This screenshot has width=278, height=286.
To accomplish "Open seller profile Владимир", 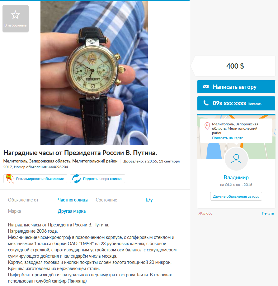I will (236, 177).
